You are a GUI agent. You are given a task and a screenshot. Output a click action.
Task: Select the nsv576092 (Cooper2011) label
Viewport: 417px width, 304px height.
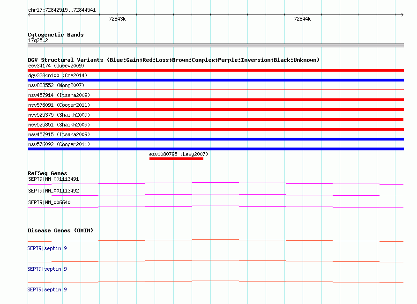click(59, 144)
